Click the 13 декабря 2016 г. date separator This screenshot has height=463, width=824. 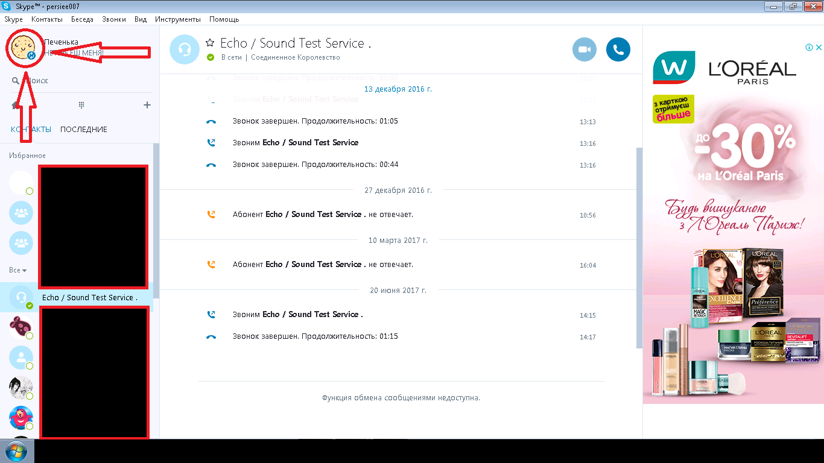coord(398,89)
